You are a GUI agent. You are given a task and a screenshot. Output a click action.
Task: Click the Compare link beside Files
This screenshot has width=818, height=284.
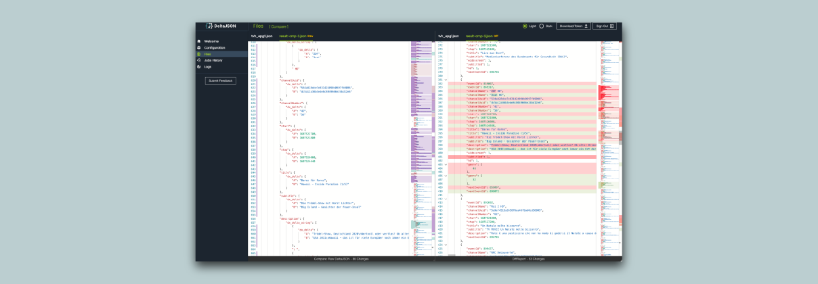pyautogui.click(x=279, y=26)
